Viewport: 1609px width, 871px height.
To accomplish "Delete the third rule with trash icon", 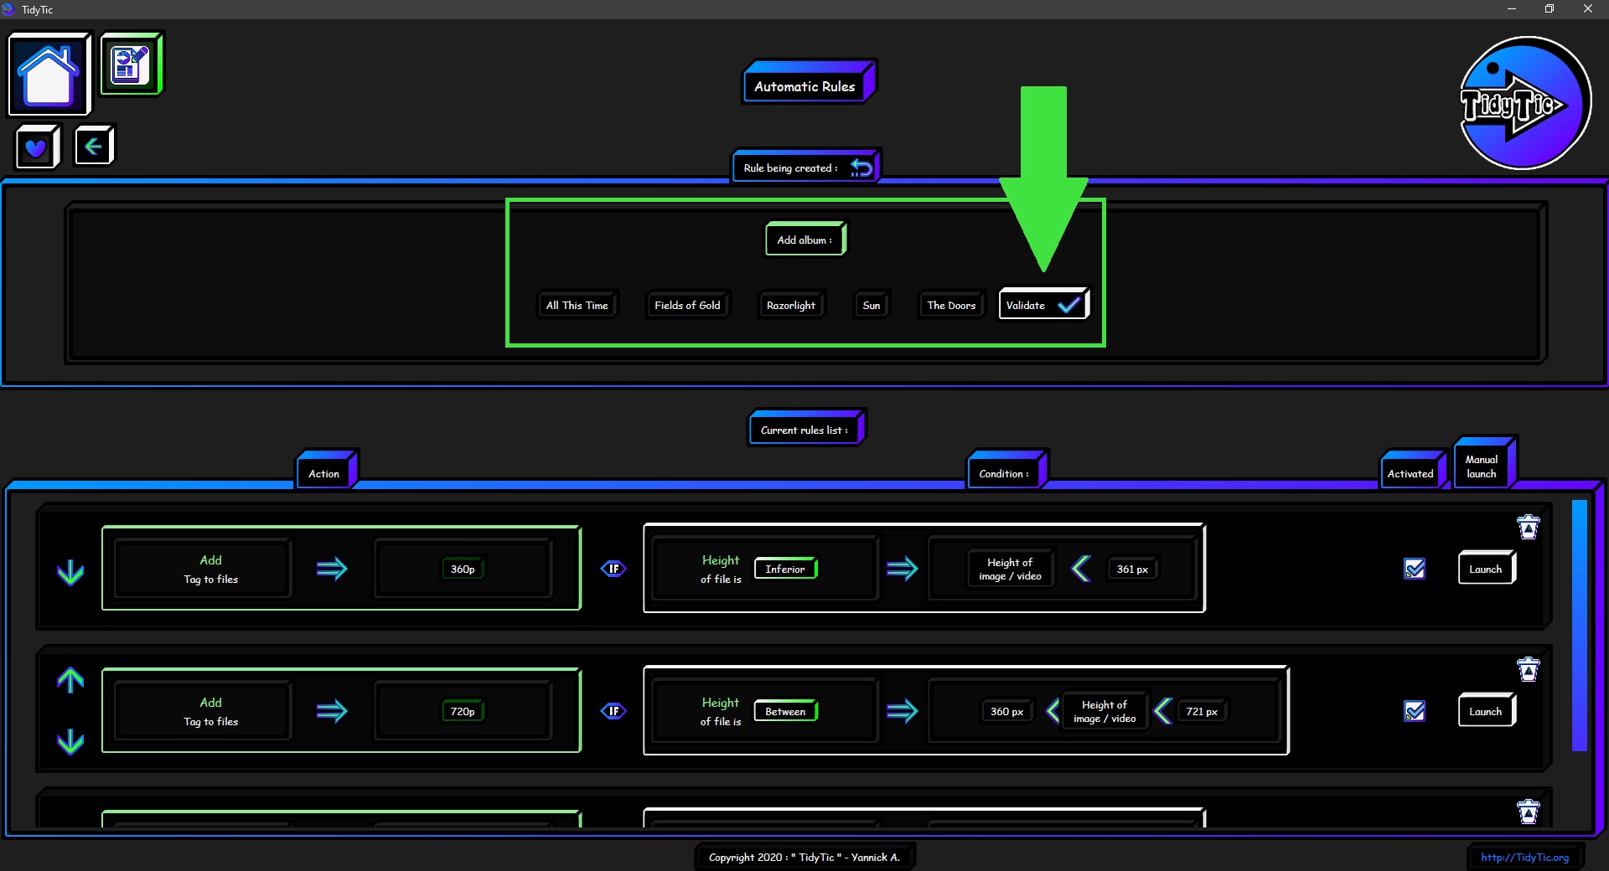I will pos(1529,811).
